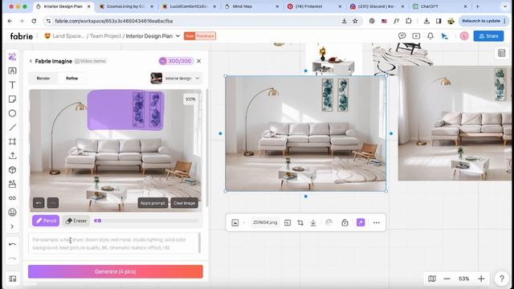Select the circle shape tool

13,113
